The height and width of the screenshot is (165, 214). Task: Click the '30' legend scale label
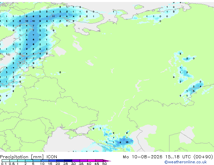coord(73,164)
